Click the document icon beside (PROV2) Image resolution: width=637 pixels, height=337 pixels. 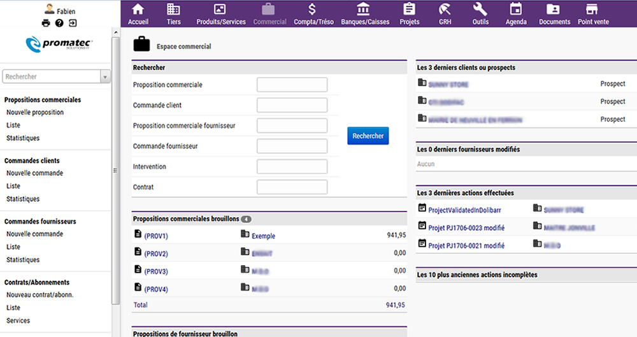pyautogui.click(x=138, y=252)
